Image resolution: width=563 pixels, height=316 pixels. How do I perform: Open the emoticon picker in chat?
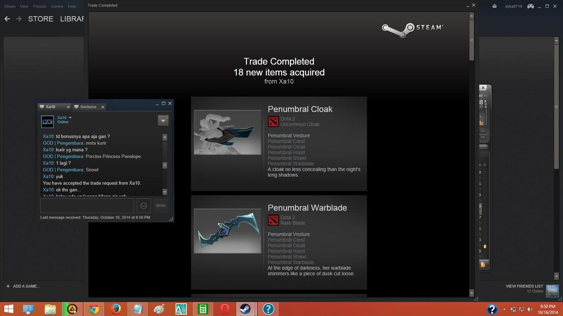coord(143,205)
